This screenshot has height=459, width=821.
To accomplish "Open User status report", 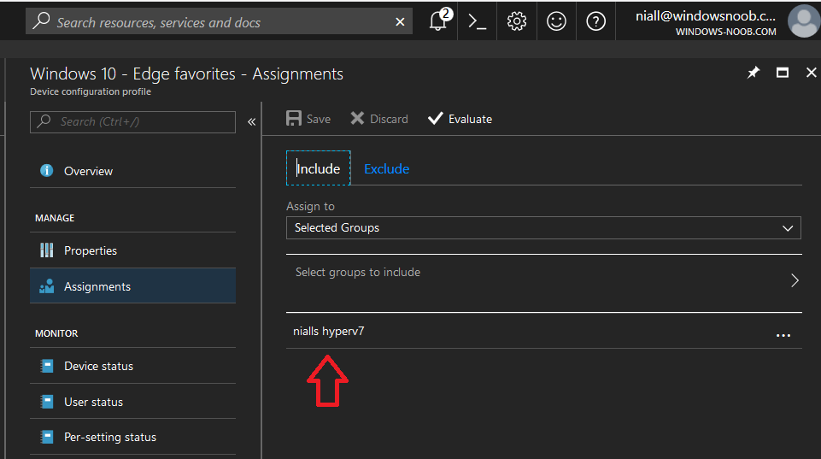I will tap(132, 402).
